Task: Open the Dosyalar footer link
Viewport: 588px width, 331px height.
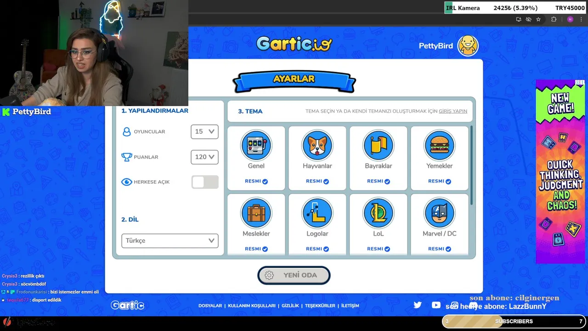Action: [210, 306]
